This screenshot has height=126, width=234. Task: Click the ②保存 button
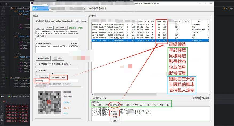[84, 21]
